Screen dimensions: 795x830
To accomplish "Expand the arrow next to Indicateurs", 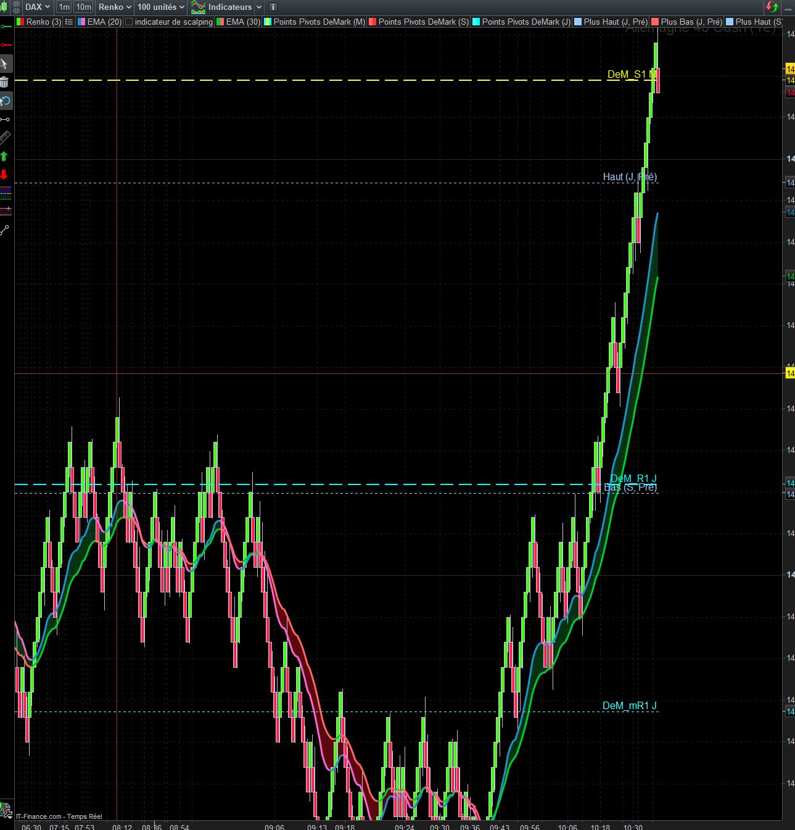I will pos(259,7).
